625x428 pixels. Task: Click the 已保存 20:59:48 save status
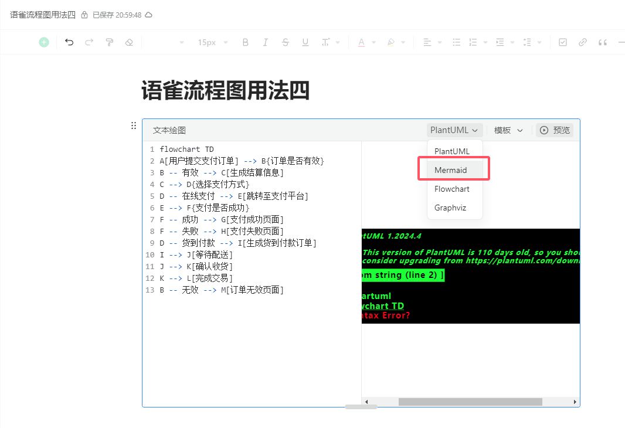[x=117, y=15]
